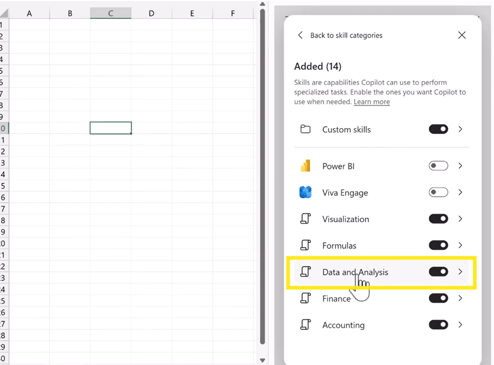Select column D header
Image resolution: width=494 pixels, height=365 pixels.
click(152, 13)
